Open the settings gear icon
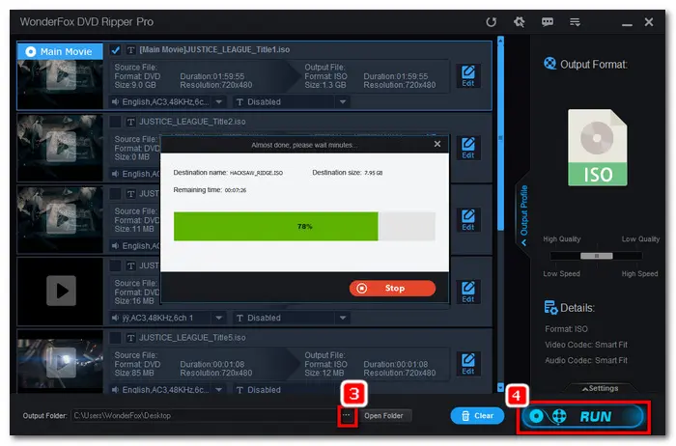This screenshot has width=676, height=446. pyautogui.click(x=520, y=21)
